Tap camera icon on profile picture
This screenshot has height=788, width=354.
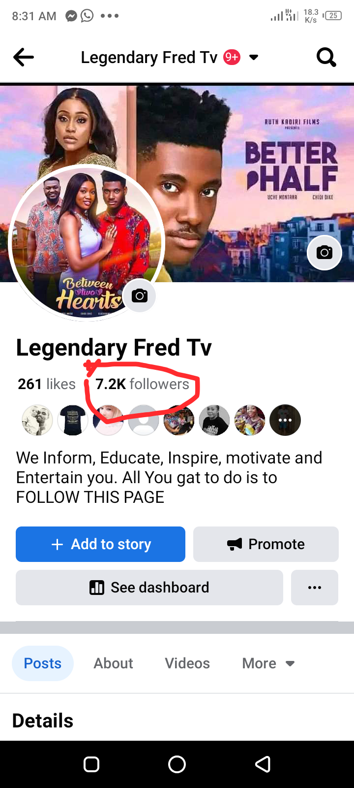(x=140, y=295)
